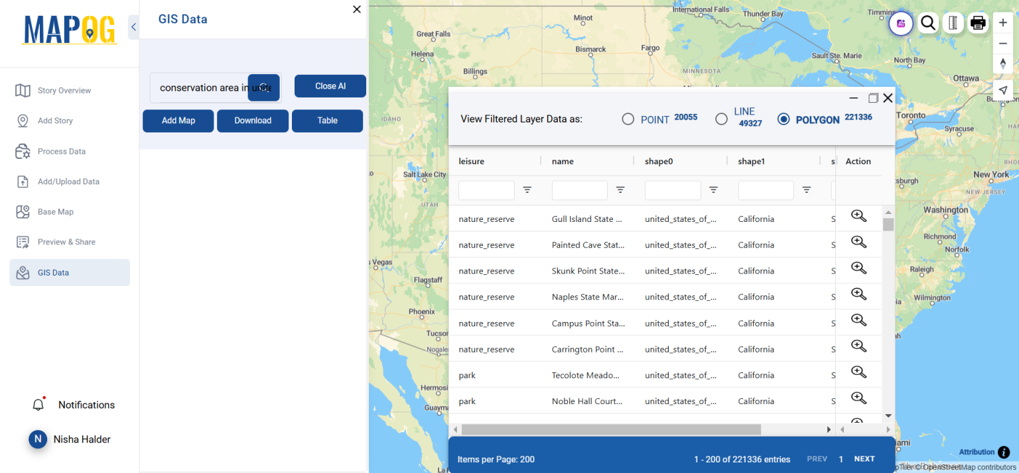This screenshot has width=1019, height=473.
Task: Click the compass orientation icon
Action: point(1002,64)
